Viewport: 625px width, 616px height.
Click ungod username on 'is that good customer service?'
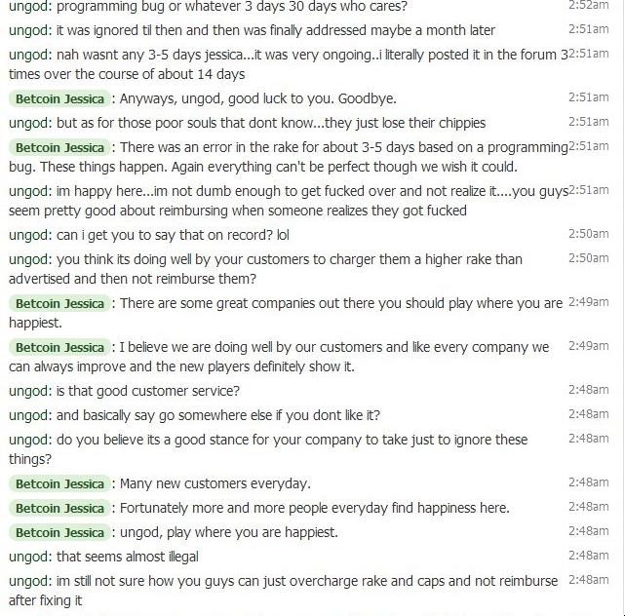[x=28, y=391]
